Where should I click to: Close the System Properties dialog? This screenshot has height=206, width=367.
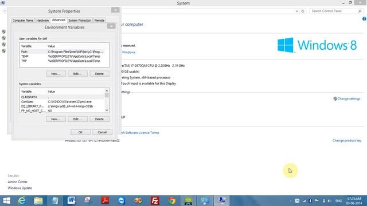click(115, 10)
